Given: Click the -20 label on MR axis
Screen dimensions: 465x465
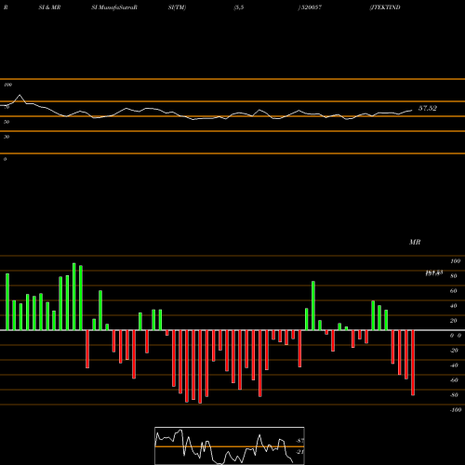Looking at the screenshot, I should point(454,351).
